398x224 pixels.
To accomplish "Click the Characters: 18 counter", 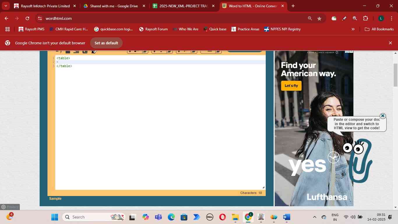I will pos(251,193).
